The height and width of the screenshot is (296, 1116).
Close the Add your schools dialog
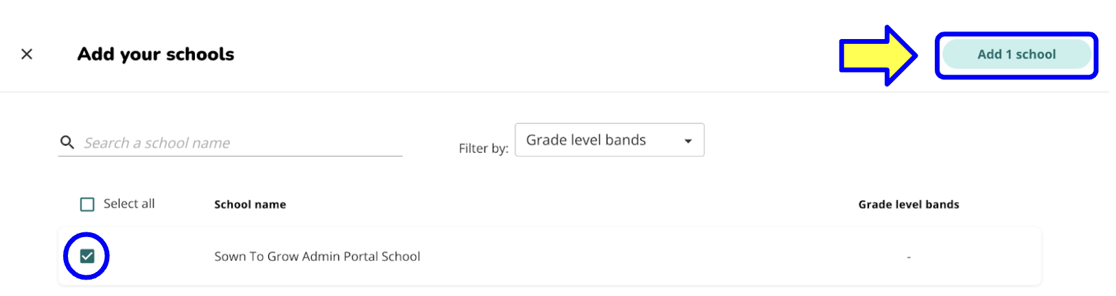click(27, 54)
